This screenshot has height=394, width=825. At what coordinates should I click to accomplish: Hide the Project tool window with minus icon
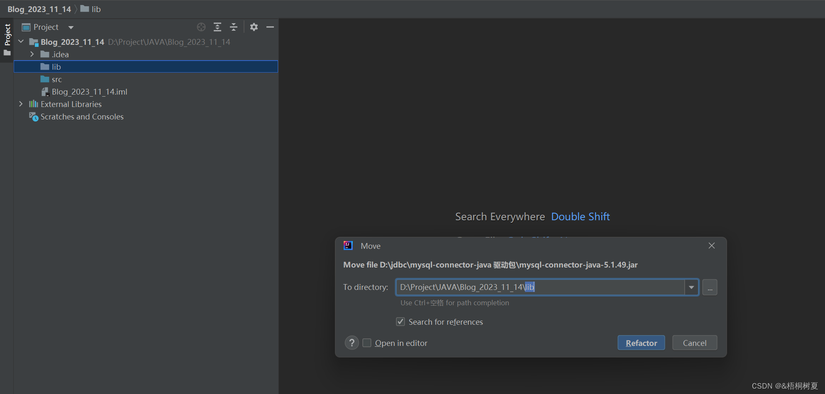click(x=270, y=27)
